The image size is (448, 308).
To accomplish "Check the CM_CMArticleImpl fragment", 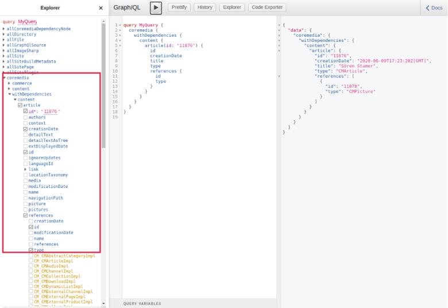I will 31,261.
